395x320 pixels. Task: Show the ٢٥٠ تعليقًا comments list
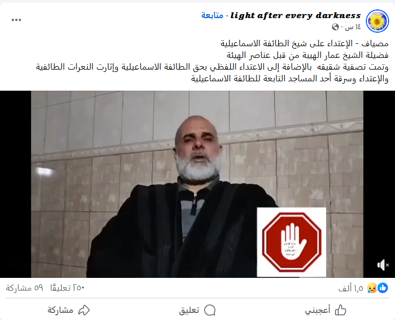coord(67,288)
